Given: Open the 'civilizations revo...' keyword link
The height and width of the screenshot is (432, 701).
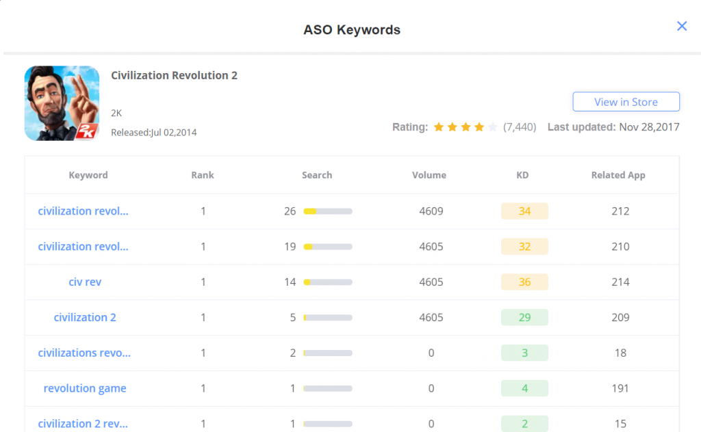Looking at the screenshot, I should [x=84, y=353].
